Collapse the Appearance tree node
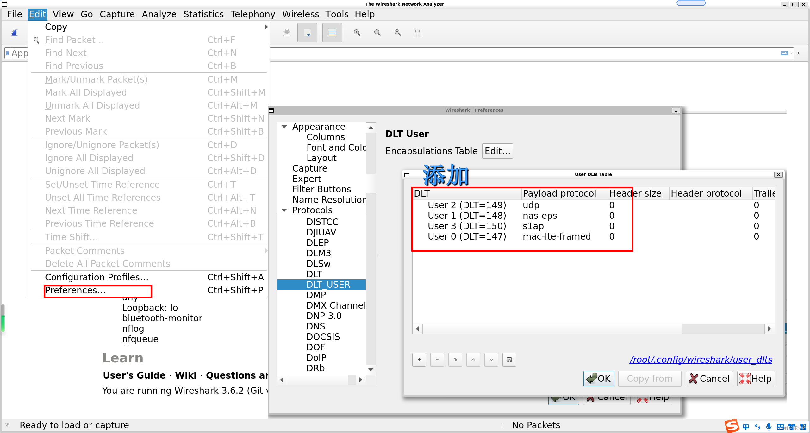 point(284,127)
